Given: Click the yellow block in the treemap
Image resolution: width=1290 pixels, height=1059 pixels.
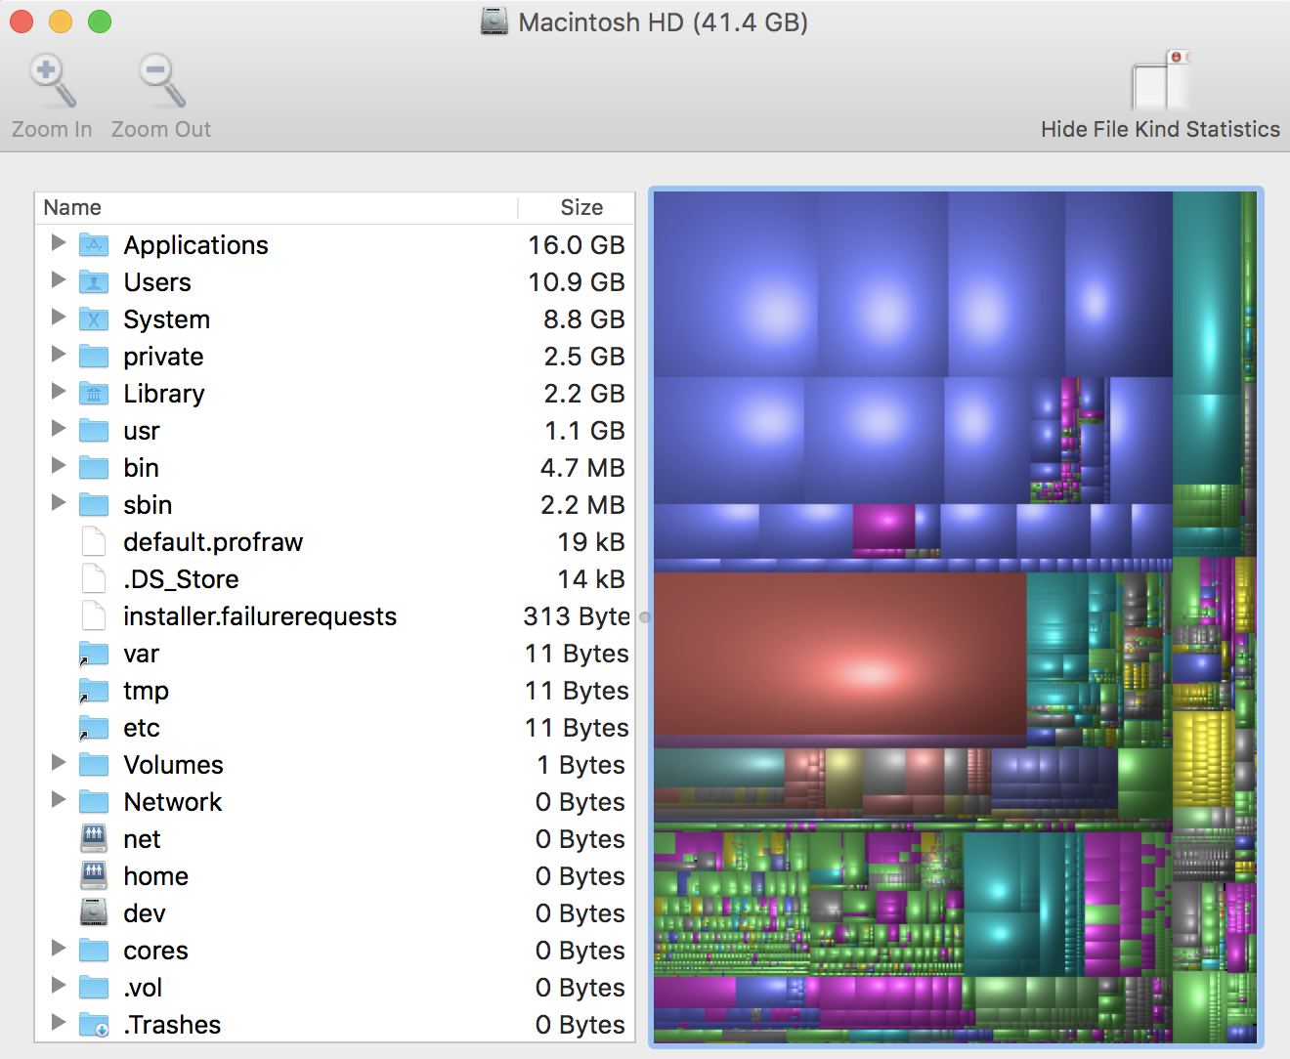Looking at the screenshot, I should pos(1201,757).
